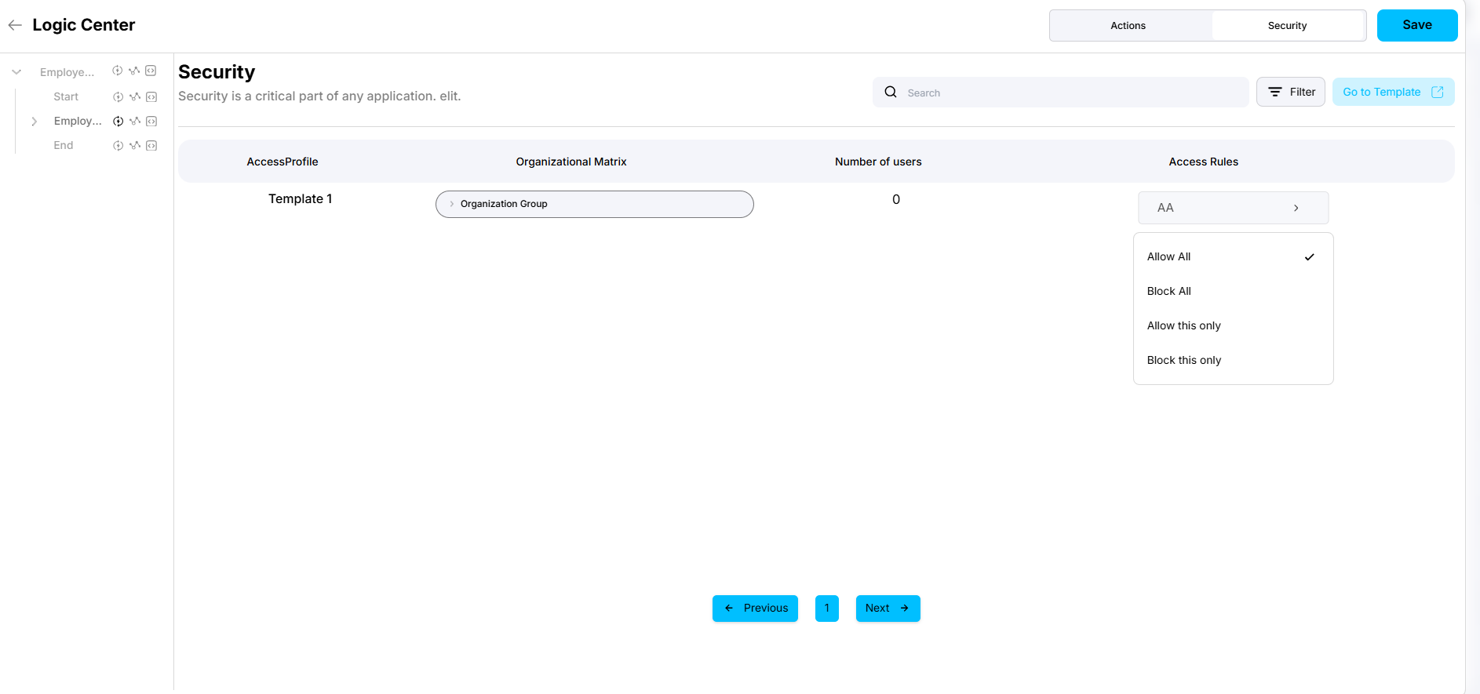
Task: Click the lightning action icon in the End row
Action: click(x=118, y=146)
